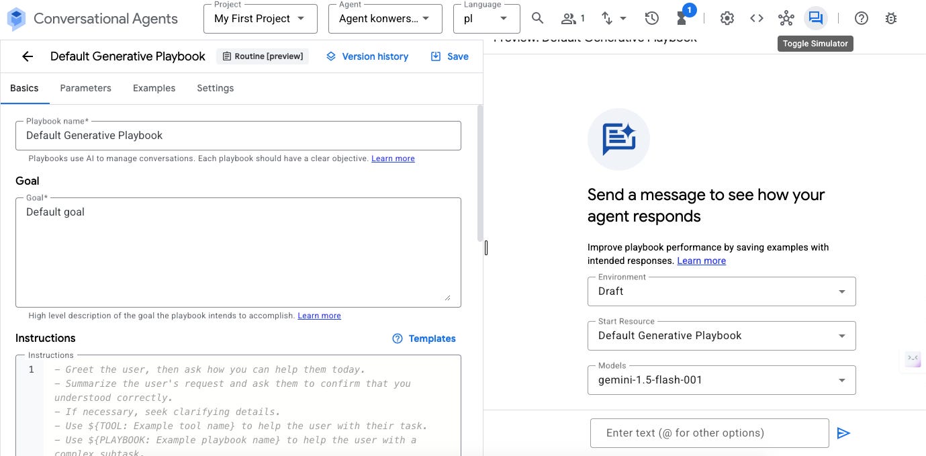Screen dimensions: 926x456
Task: Click inside the Goal text area
Action: pos(238,253)
